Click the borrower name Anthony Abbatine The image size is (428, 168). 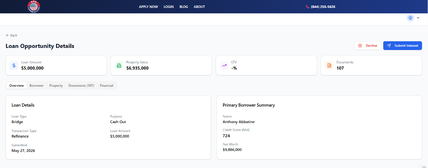click(239, 122)
